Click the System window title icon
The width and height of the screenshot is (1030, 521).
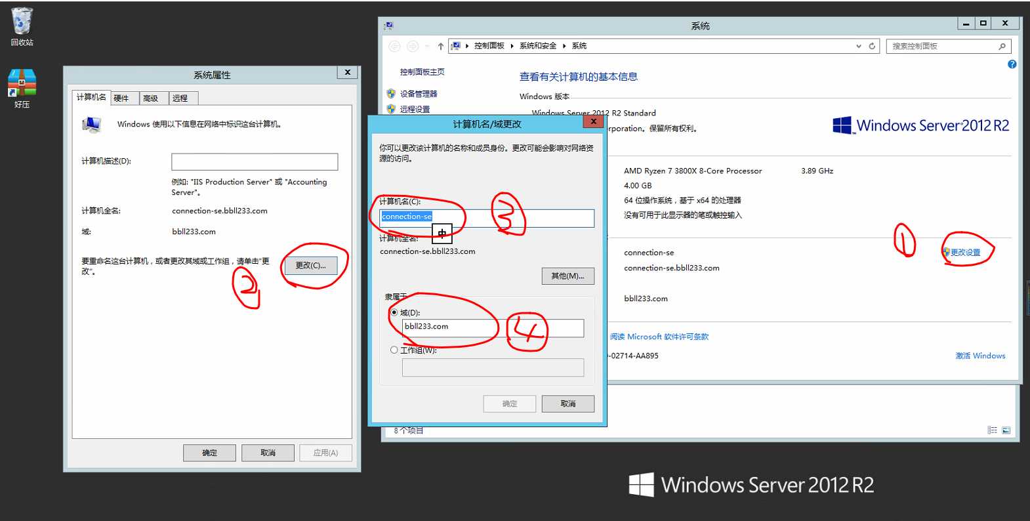[x=389, y=26]
